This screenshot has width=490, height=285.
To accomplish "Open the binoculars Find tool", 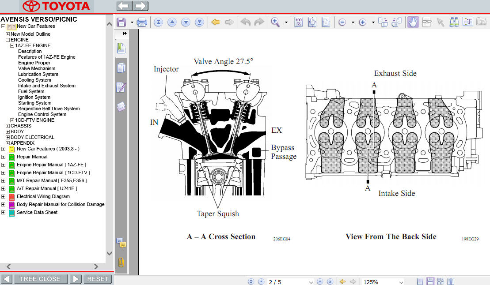I will click(x=454, y=22).
